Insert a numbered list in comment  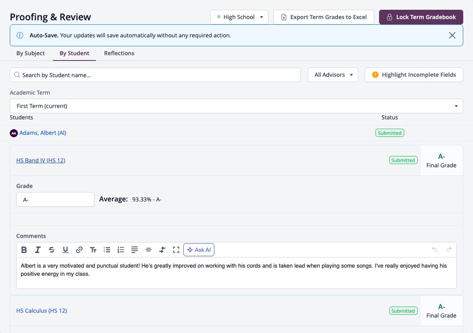(121, 250)
